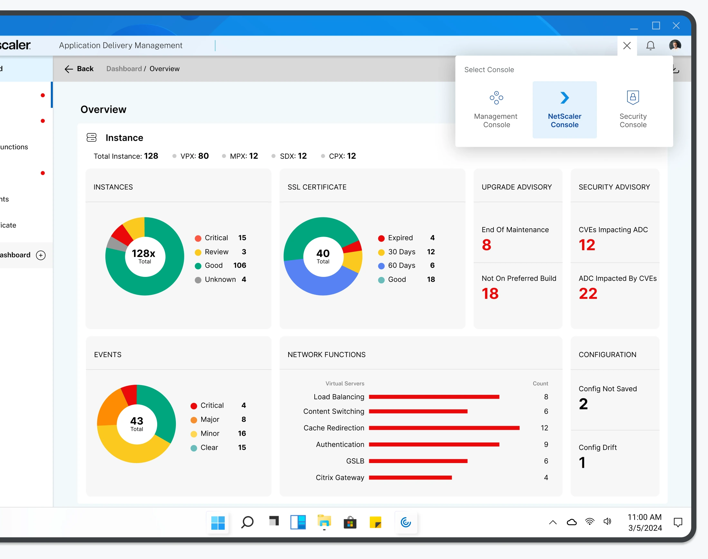Click the Critical legend red dot in Instances
The image size is (708, 559).
click(198, 238)
